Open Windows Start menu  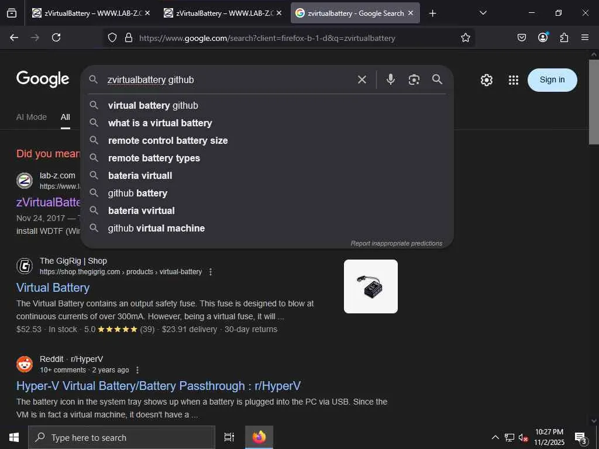point(14,437)
